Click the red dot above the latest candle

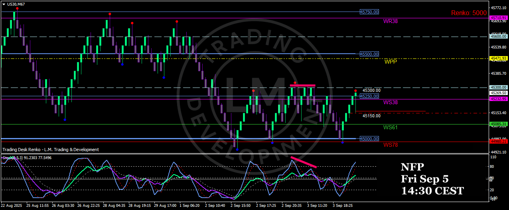click(355, 91)
